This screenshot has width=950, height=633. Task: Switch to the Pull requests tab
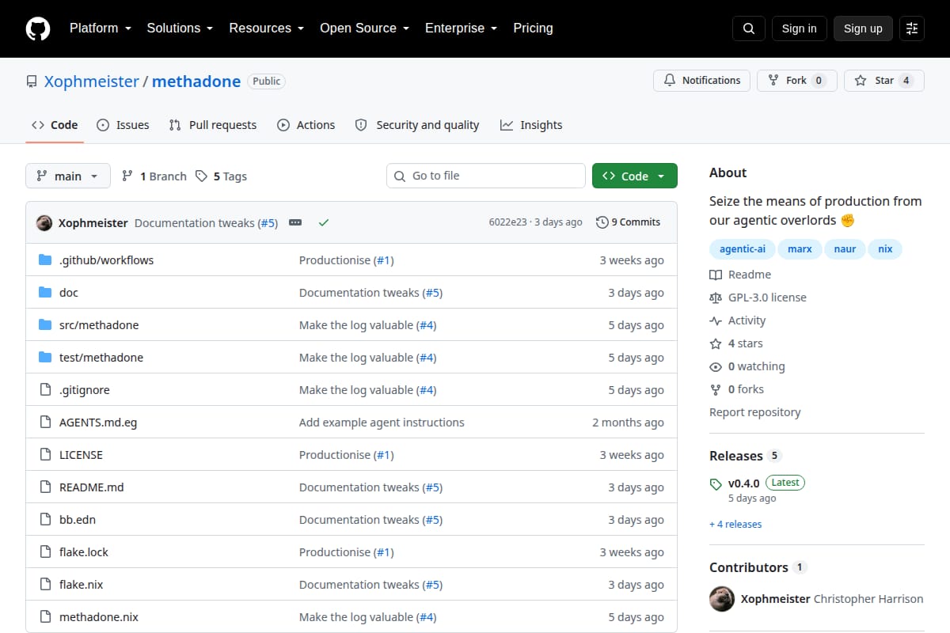(213, 125)
